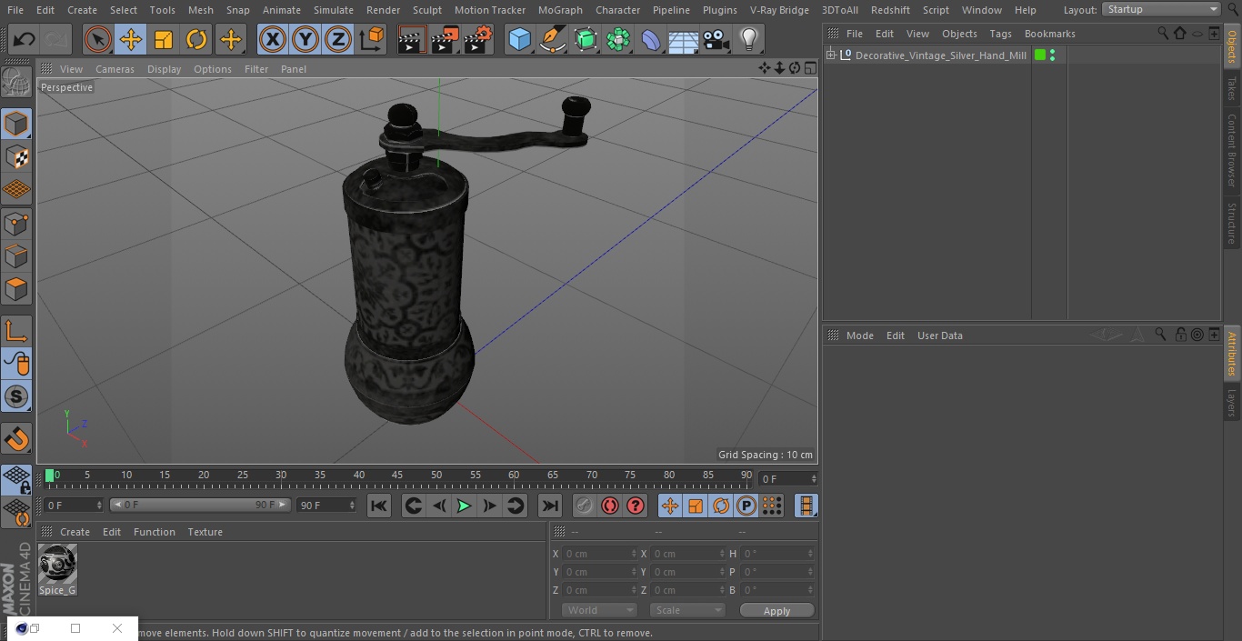Image resolution: width=1242 pixels, height=641 pixels.
Task: Open Edit Render Settings icon
Action: pyautogui.click(x=478, y=39)
